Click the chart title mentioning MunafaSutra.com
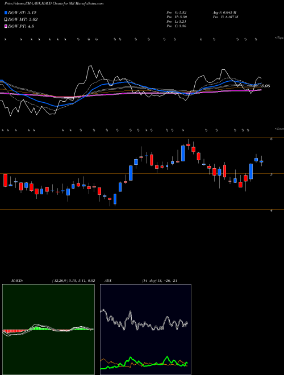The width and height of the screenshot is (284, 375). 54,4
